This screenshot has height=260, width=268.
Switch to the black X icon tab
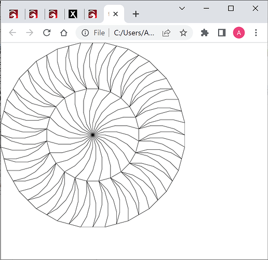(x=73, y=14)
